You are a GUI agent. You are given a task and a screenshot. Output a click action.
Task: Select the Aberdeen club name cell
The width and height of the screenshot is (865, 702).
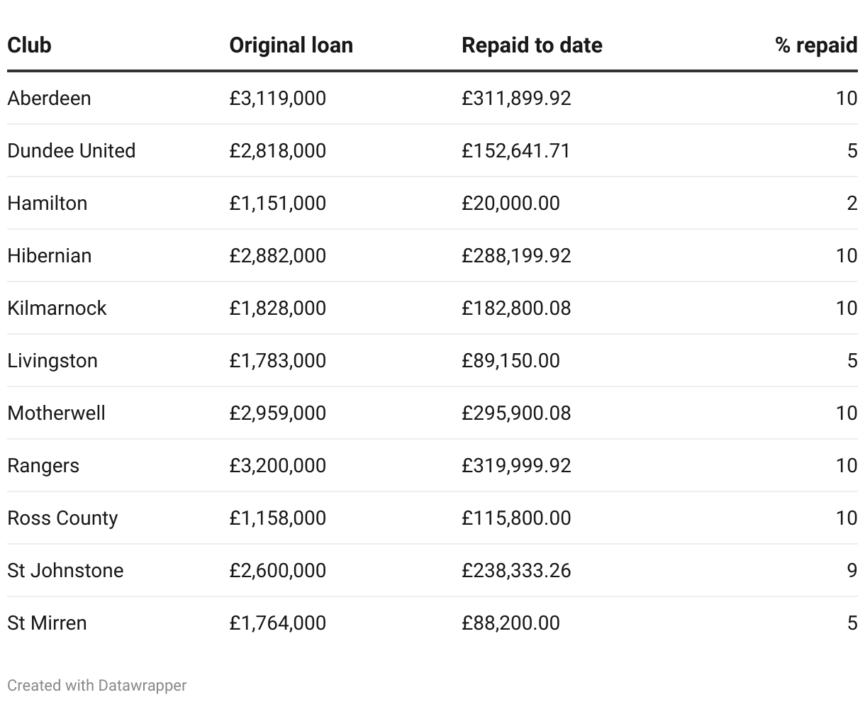click(49, 98)
